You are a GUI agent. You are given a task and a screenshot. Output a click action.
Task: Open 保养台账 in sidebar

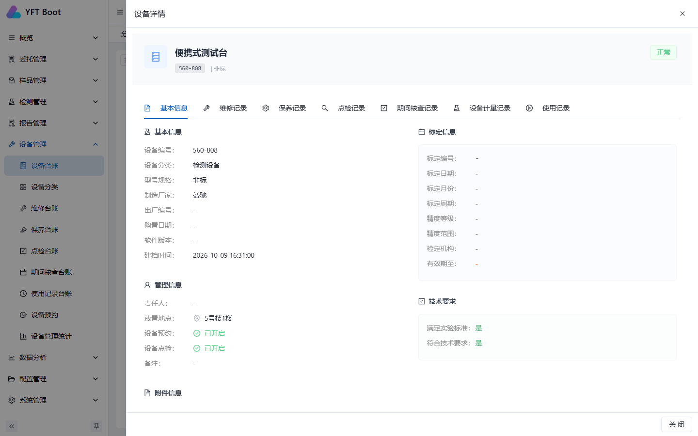click(x=54, y=230)
